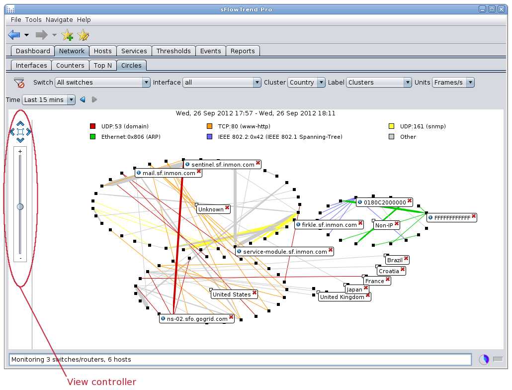512x390 pixels.
Task: Click the clear filter funnel icon
Action: [x=19, y=83]
